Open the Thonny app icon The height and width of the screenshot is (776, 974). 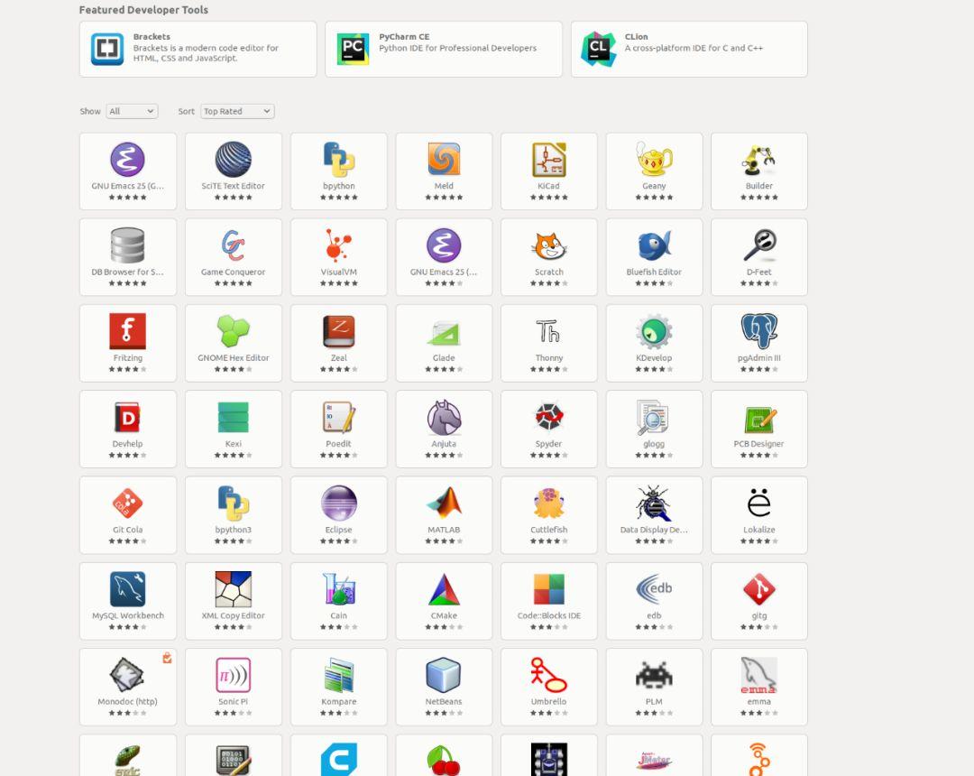pyautogui.click(x=548, y=331)
